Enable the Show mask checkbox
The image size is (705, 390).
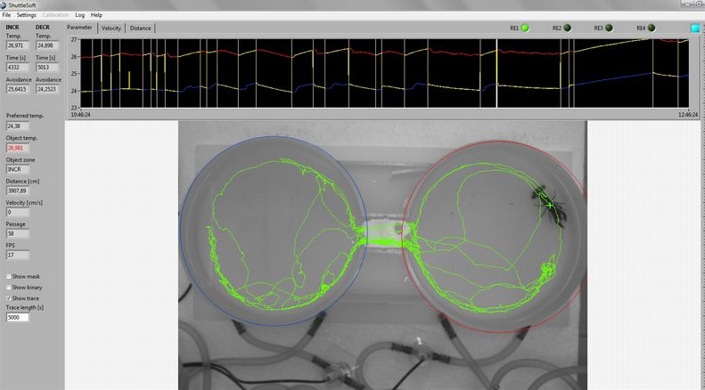pos(9,277)
